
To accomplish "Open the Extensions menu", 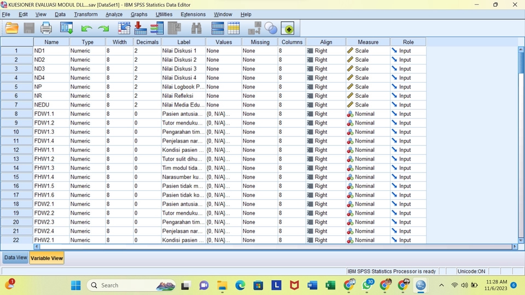I will tap(193, 14).
